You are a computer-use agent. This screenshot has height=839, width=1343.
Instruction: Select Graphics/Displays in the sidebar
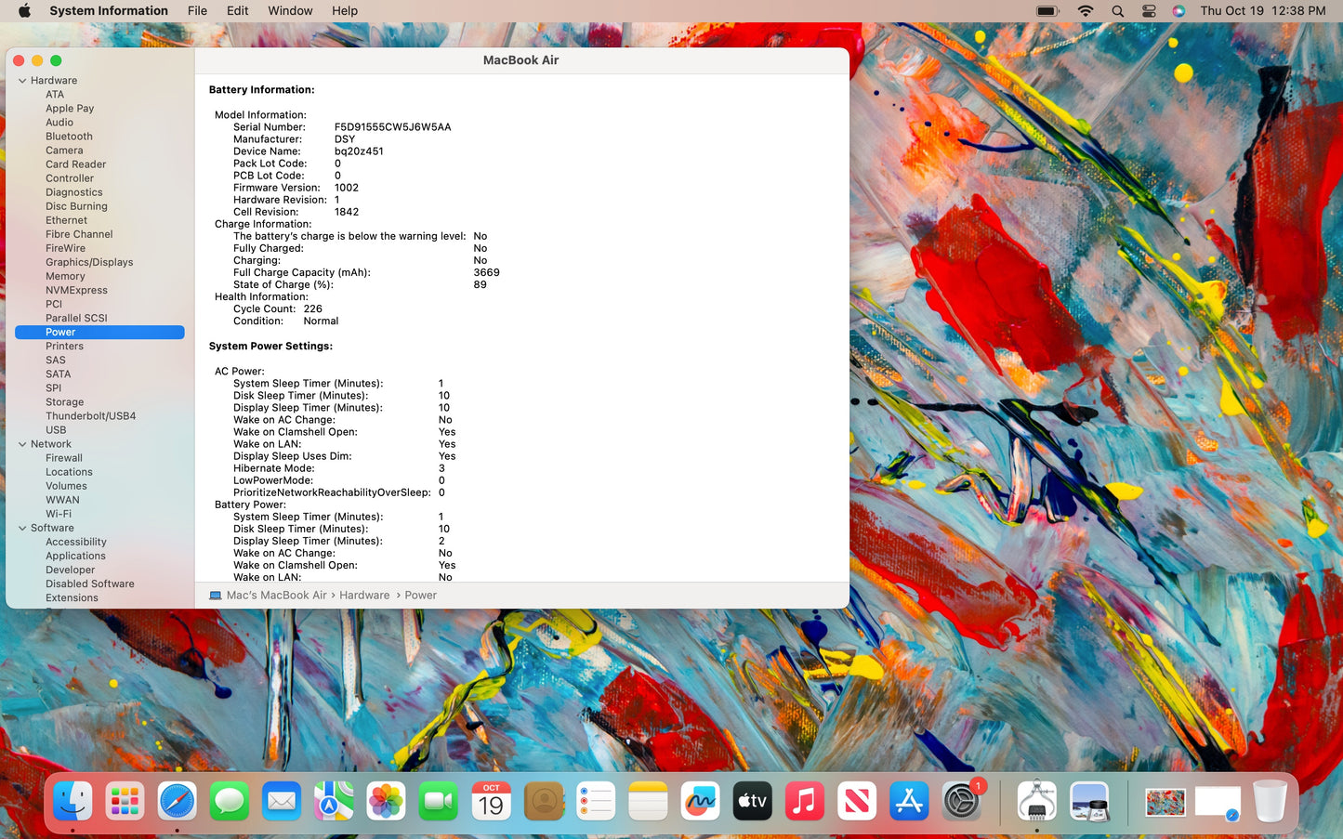pyautogui.click(x=89, y=262)
